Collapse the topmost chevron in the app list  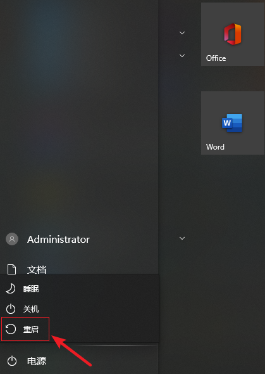182,33
